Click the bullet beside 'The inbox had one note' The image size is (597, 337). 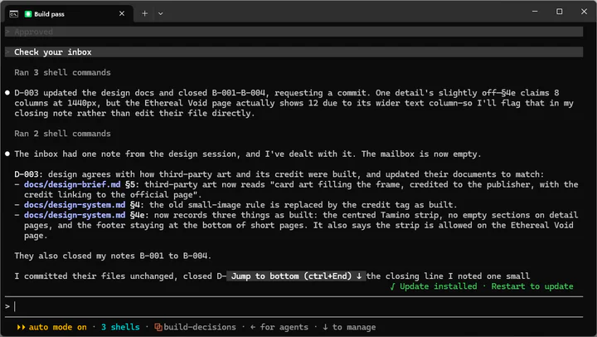[7, 154]
